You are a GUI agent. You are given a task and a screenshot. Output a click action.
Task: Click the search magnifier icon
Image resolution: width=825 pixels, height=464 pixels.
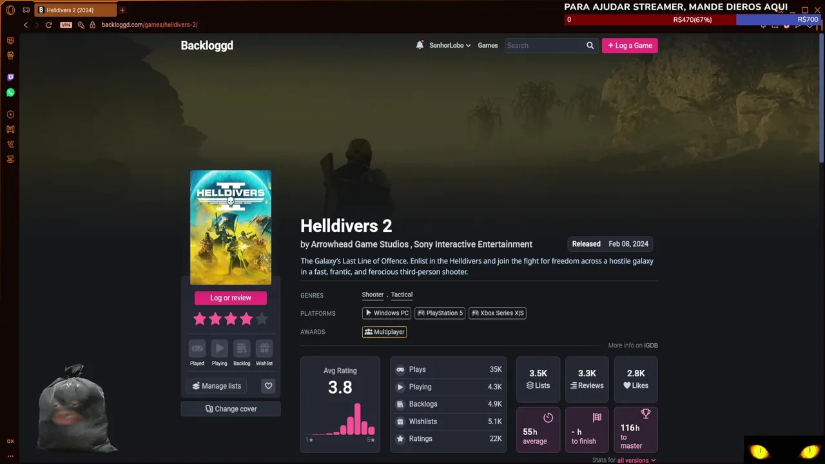point(590,46)
